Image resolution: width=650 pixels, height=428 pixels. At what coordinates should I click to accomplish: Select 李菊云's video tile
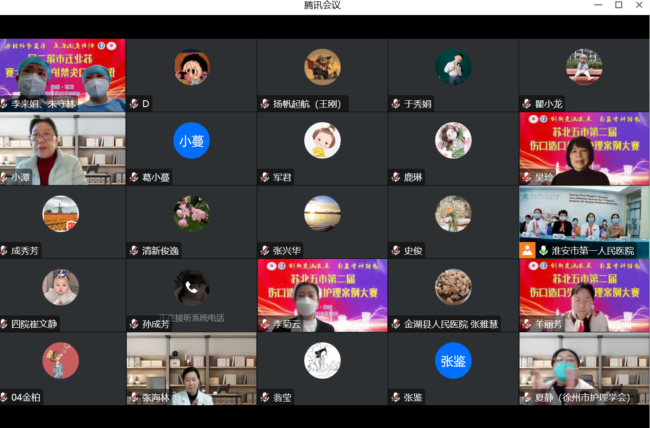(x=322, y=295)
